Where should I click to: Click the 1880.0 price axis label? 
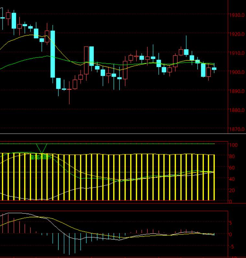(237, 110)
